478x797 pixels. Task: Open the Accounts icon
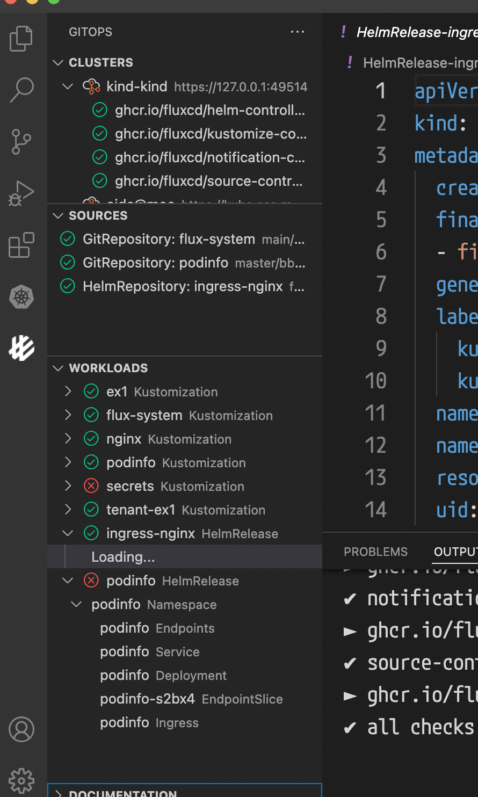[x=20, y=729]
